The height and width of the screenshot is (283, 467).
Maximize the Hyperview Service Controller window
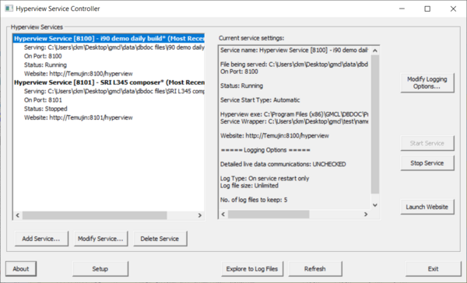coord(427,9)
